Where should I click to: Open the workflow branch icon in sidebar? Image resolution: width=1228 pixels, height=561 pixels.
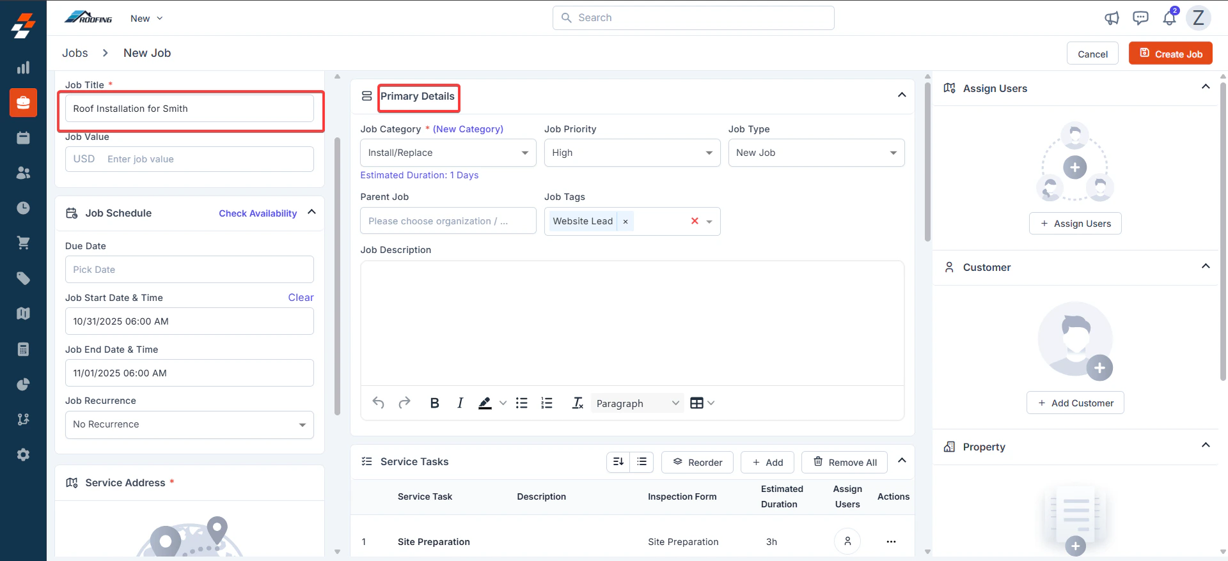(23, 419)
